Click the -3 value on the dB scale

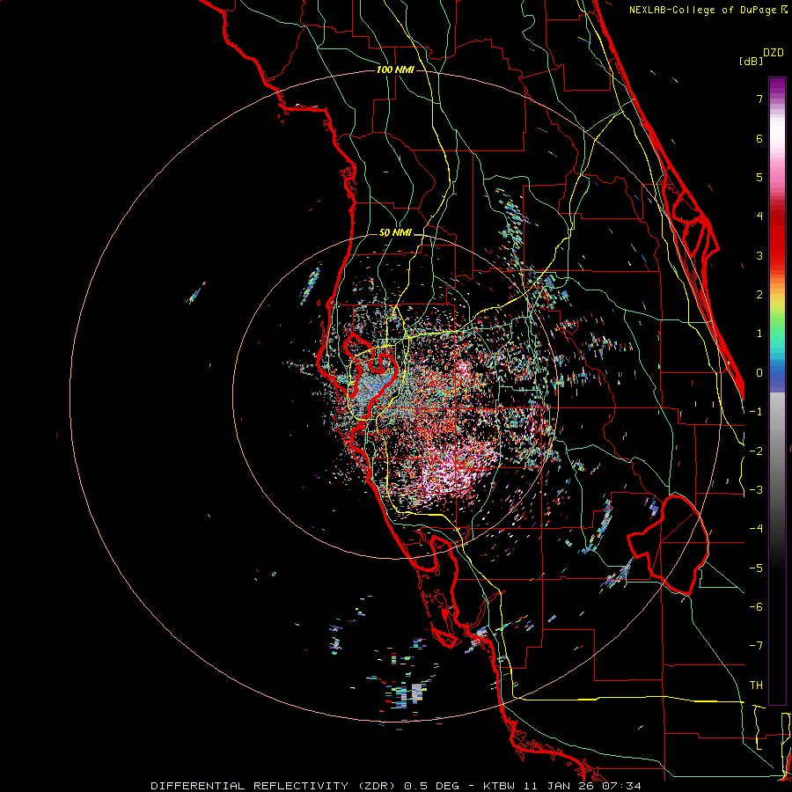point(756,490)
